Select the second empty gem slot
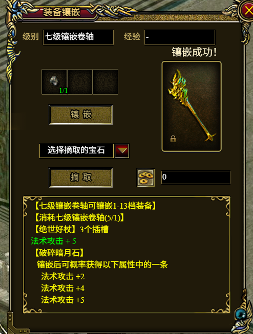This screenshot has width=253, height=334. [80, 82]
